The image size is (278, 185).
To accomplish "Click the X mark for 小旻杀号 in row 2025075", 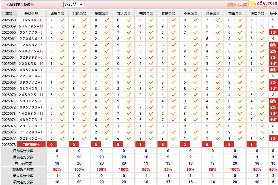I will pos(195,126).
